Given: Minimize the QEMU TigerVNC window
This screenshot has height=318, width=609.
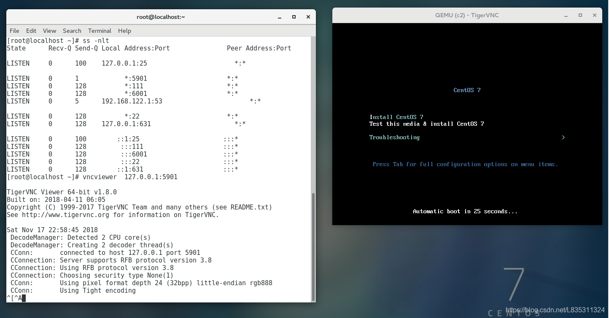Looking at the screenshot, I should pyautogui.click(x=566, y=16).
